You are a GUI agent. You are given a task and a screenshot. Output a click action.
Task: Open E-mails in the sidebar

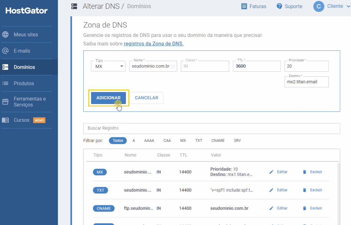tap(22, 51)
